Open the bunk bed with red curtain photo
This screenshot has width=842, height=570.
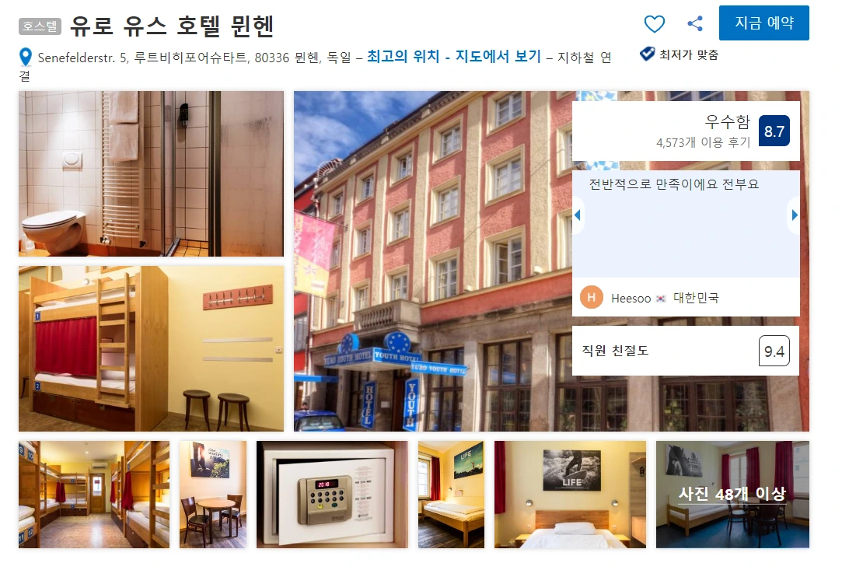click(151, 348)
